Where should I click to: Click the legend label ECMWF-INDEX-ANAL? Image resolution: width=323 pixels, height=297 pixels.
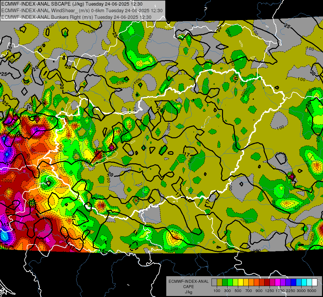(188, 281)
